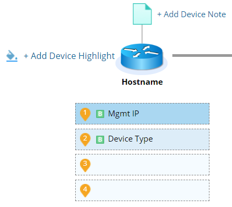Click the + Add Device Highlight link
The image size is (232, 207).
69,56
